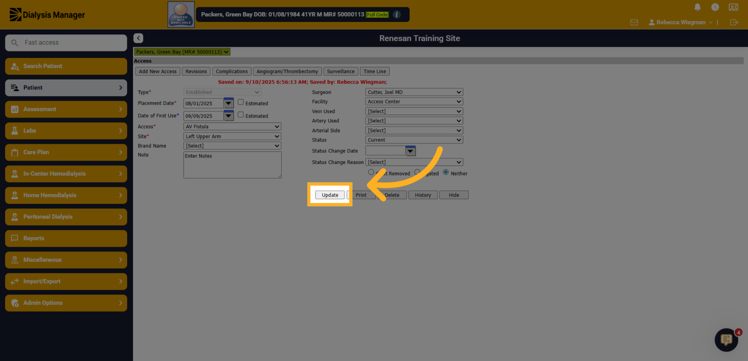Click the Dialysis Manager logo
The height and width of the screenshot is (361, 748).
[x=47, y=15]
